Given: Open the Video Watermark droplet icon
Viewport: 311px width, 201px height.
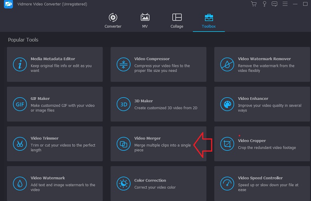Looking at the screenshot, I should click(20, 183).
